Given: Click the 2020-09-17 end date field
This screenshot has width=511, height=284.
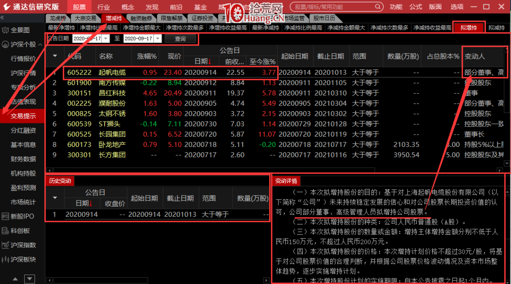Looking at the screenshot, I should pyautogui.click(x=139, y=38).
